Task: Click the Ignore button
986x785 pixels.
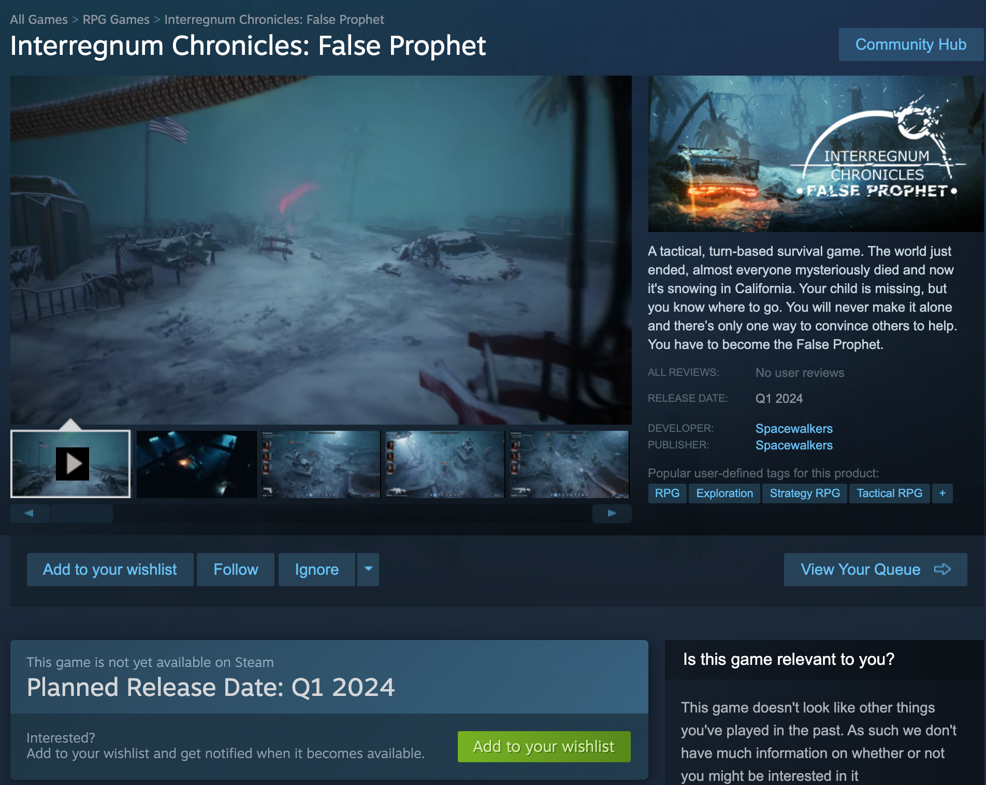Action: 317,569
